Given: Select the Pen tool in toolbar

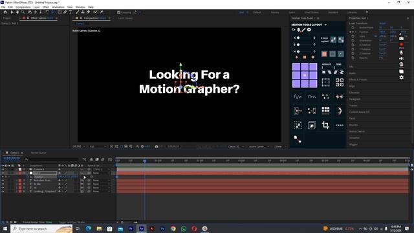Looking at the screenshot, I should click(65, 12).
